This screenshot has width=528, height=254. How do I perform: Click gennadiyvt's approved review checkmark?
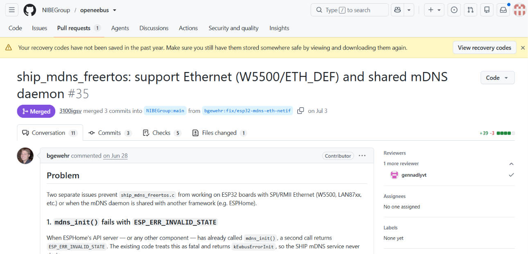(x=511, y=175)
